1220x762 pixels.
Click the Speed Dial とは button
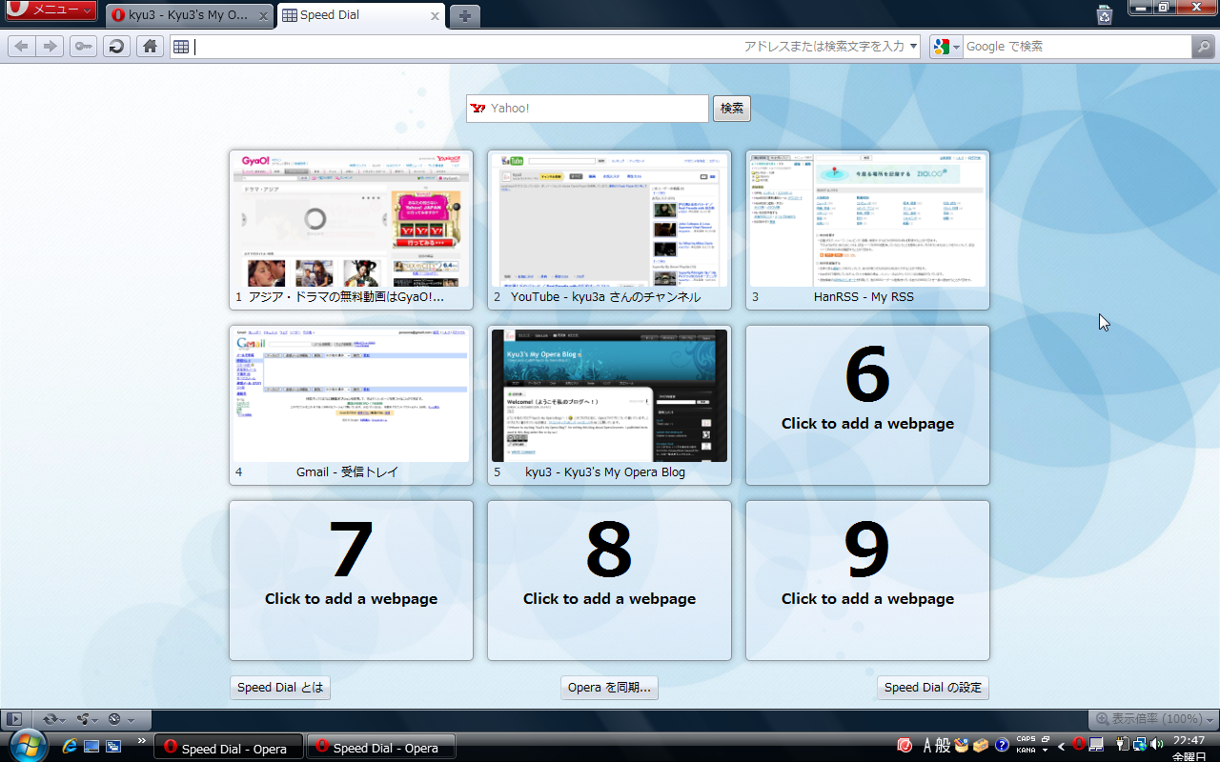280,688
